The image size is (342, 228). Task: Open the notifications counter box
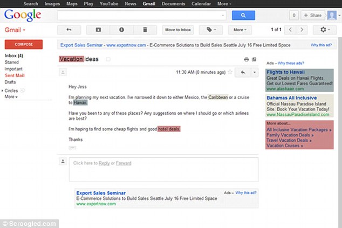pyautogui.click(x=294, y=15)
